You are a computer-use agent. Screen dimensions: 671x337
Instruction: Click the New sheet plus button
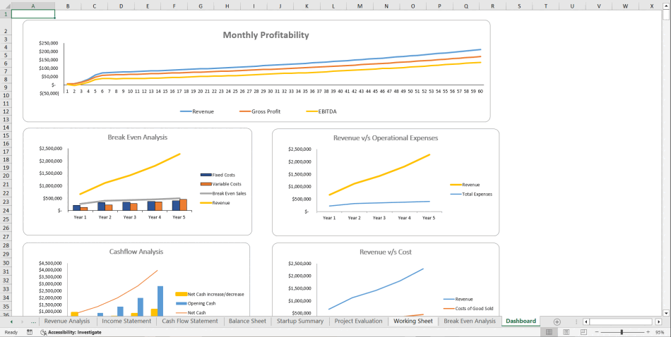[557, 321]
